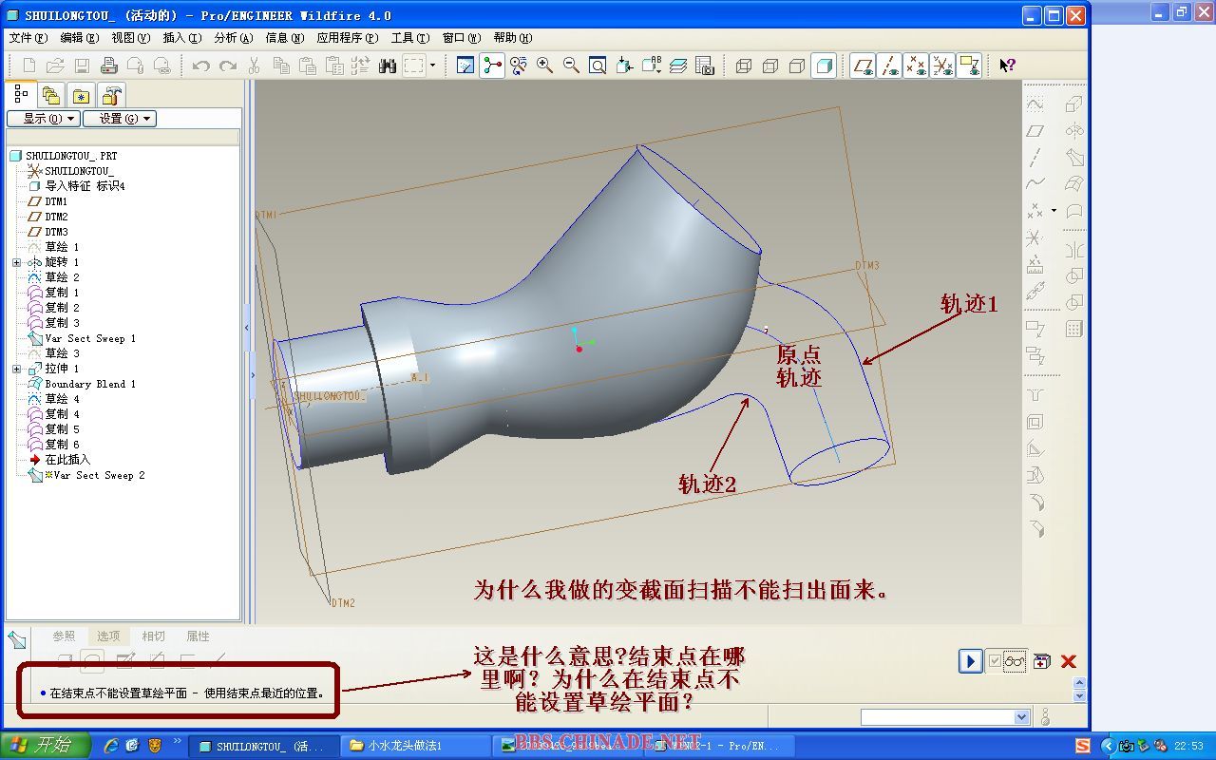Click the camera icon in system tray

pyautogui.click(x=1126, y=746)
